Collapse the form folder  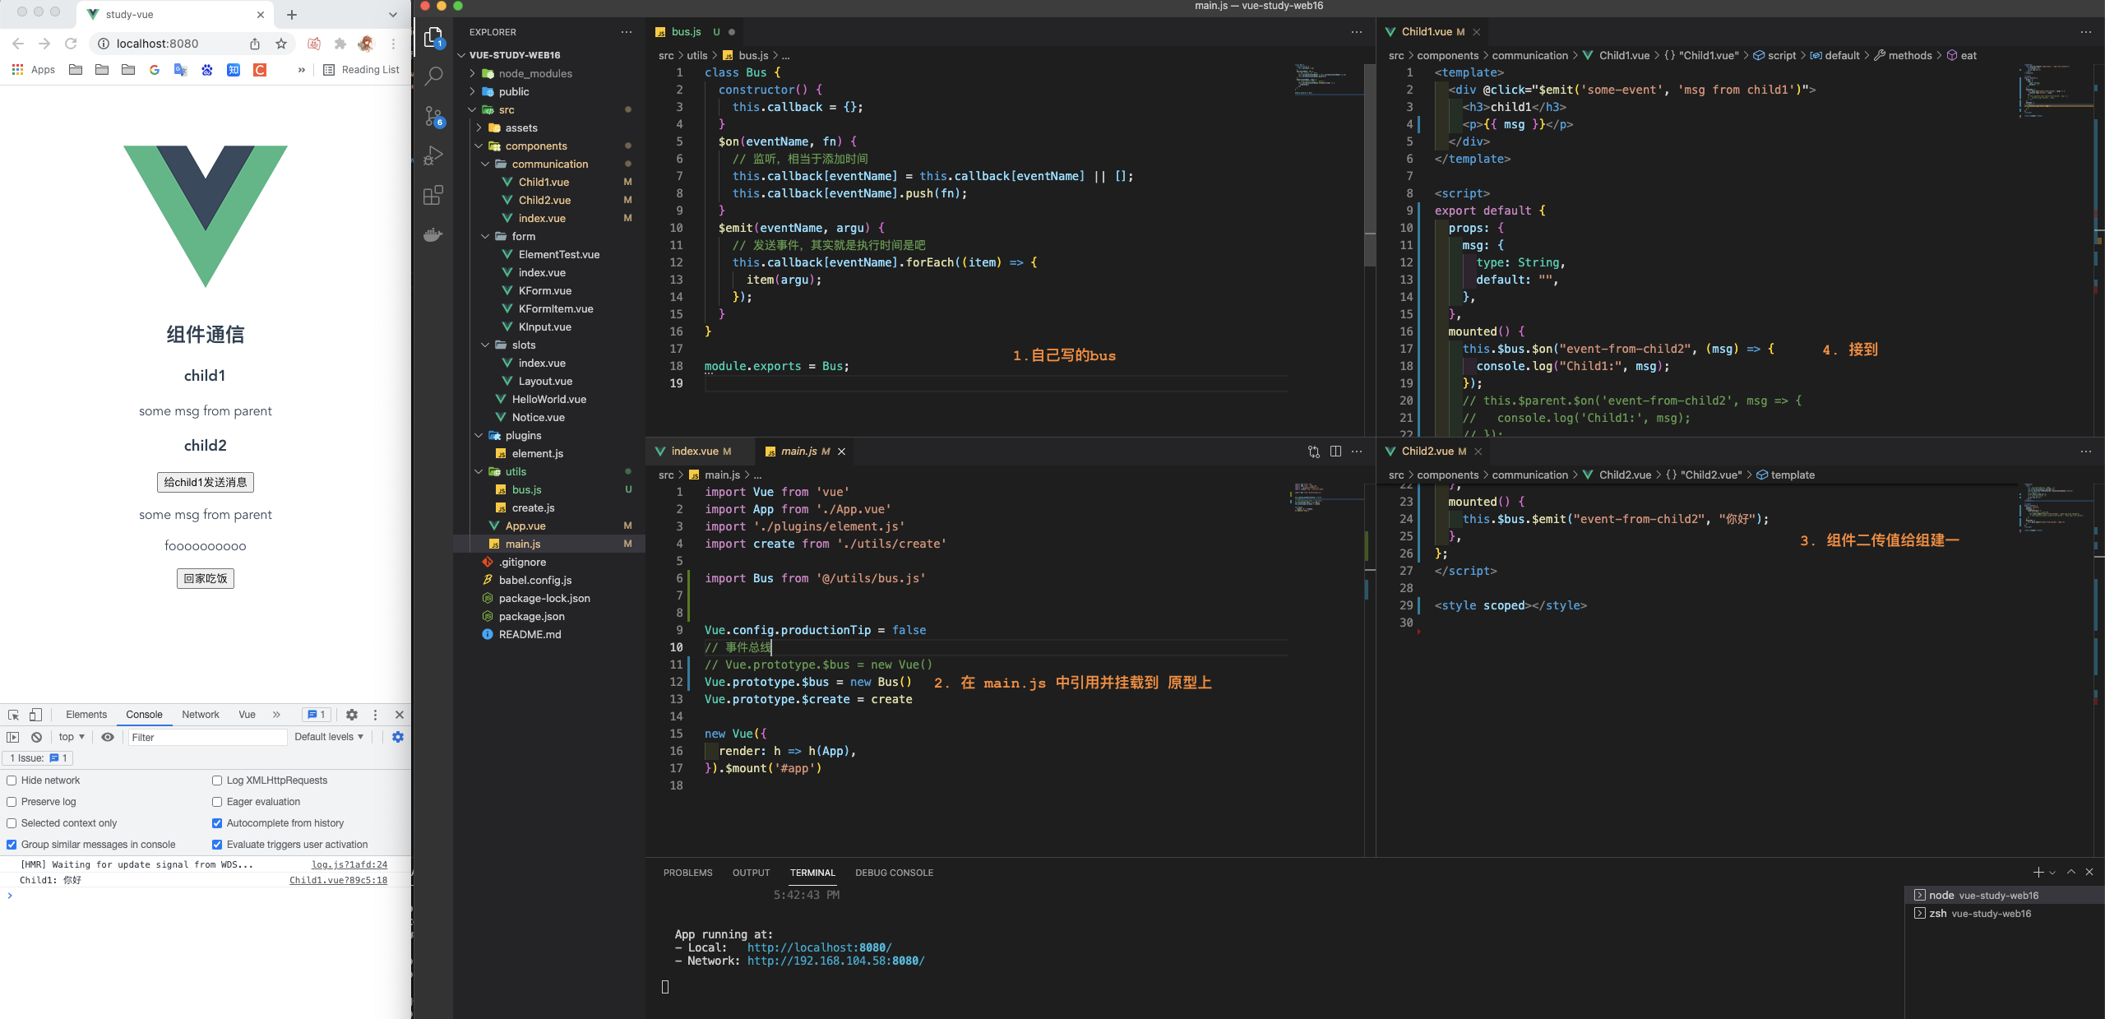(549, 236)
